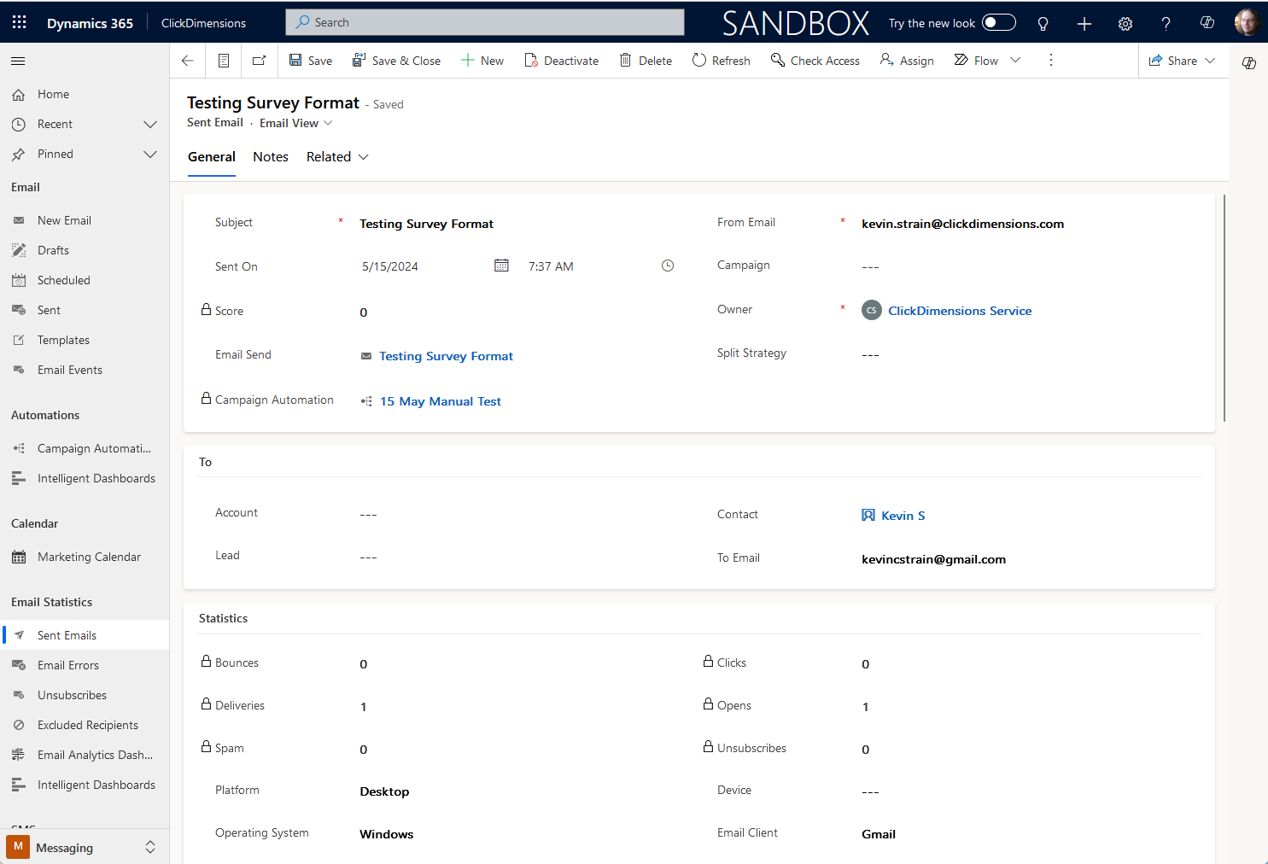
Task: Open the Sent On calendar picker
Action: point(501,266)
